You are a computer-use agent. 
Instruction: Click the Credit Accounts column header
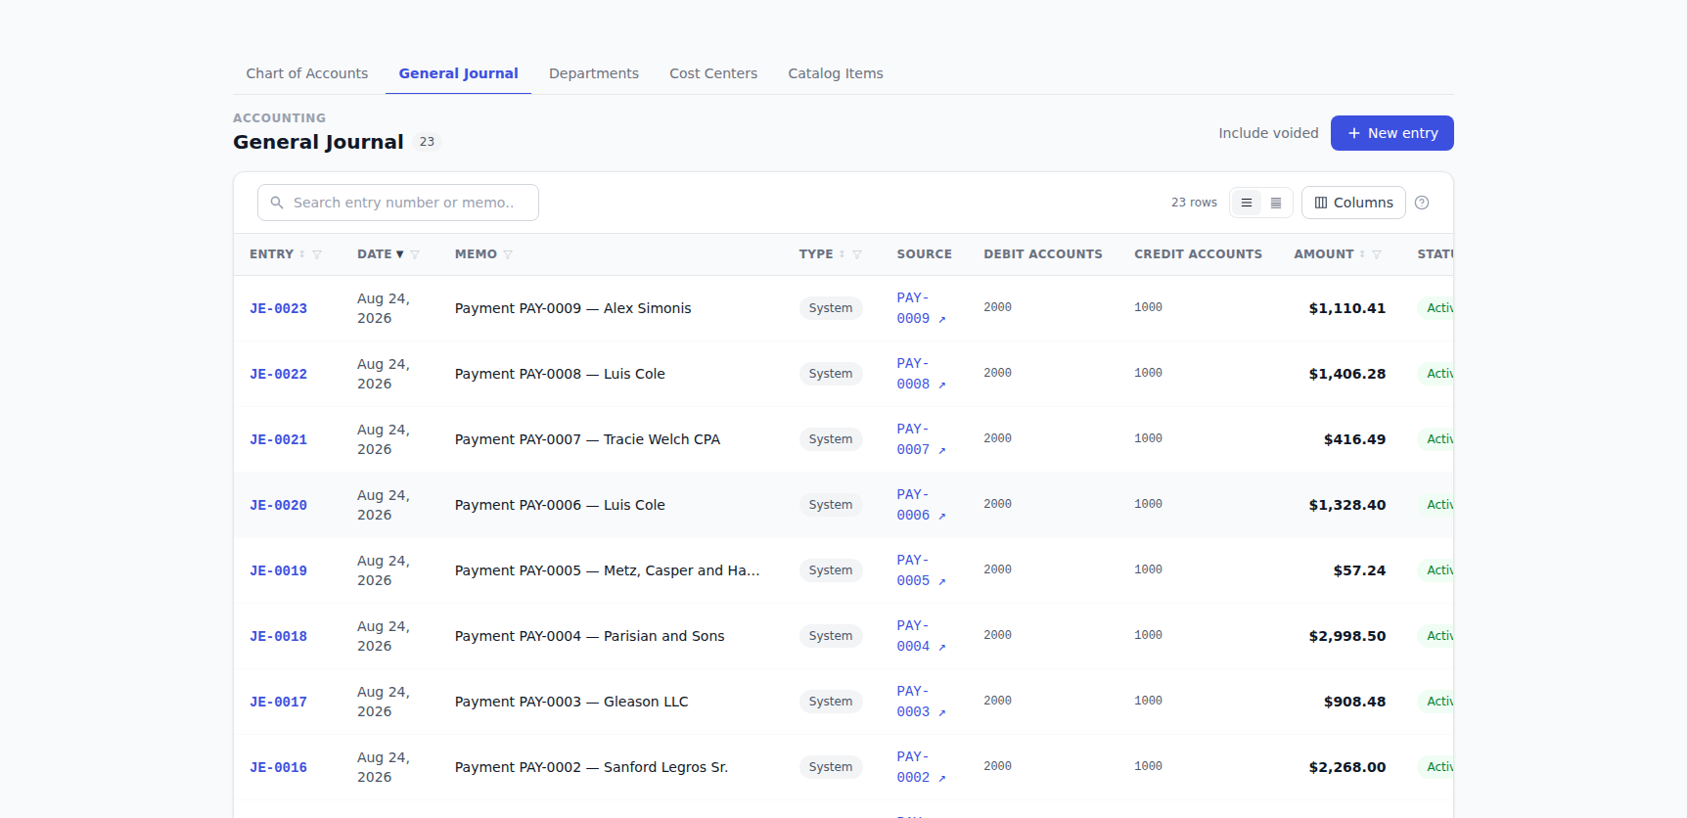coord(1198,254)
